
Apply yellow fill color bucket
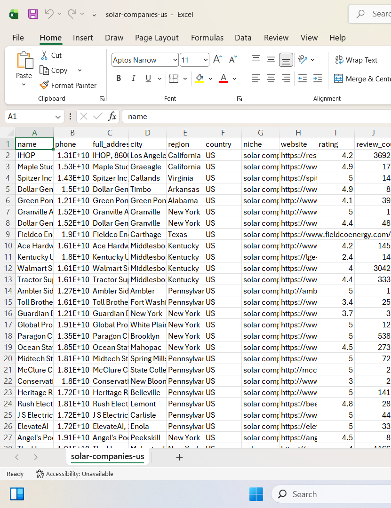tap(199, 78)
